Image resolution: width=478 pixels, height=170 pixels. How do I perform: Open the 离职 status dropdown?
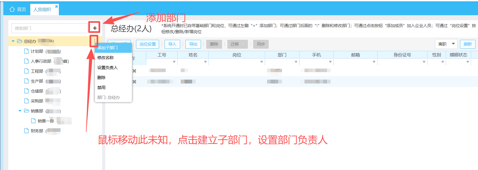coord(446,44)
